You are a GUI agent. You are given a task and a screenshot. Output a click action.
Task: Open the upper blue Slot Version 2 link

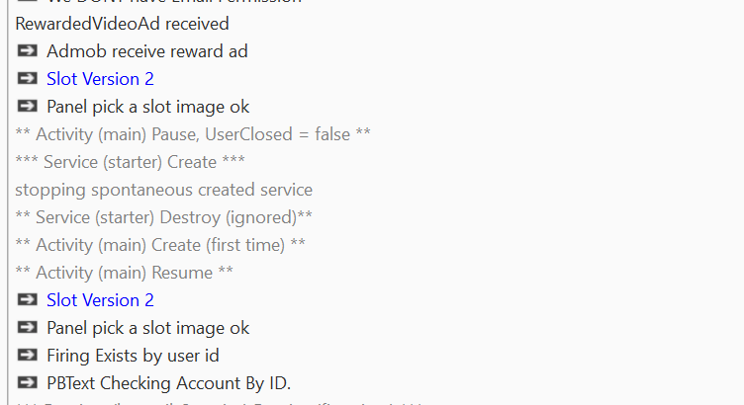tap(100, 79)
